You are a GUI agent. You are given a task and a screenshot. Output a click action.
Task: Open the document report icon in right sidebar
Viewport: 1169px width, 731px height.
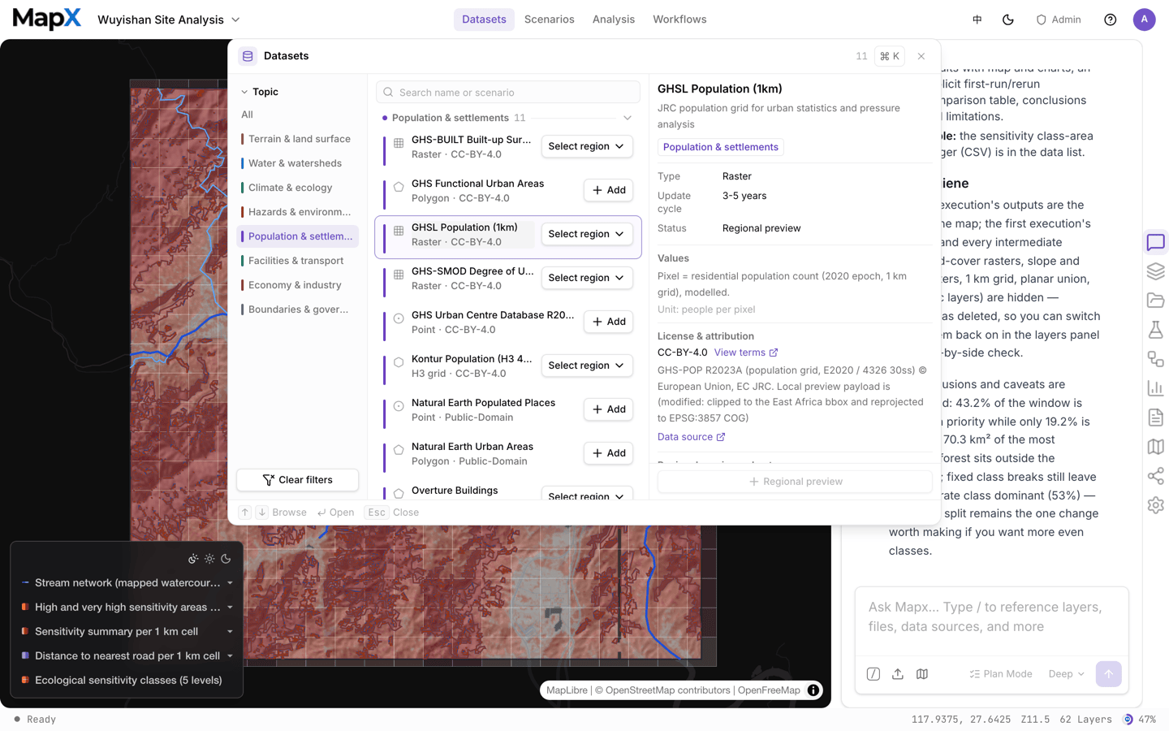[1156, 417]
